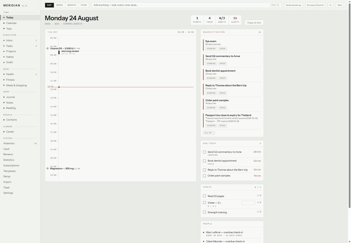Switch to the MONTH view tab

72,5
